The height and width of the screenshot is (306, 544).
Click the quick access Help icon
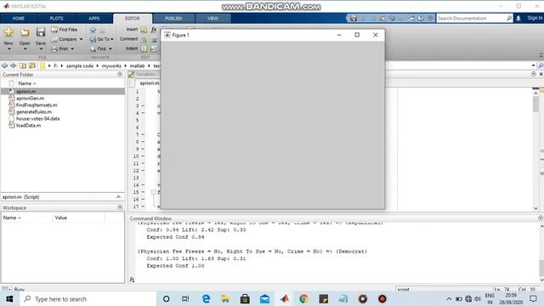click(421, 18)
